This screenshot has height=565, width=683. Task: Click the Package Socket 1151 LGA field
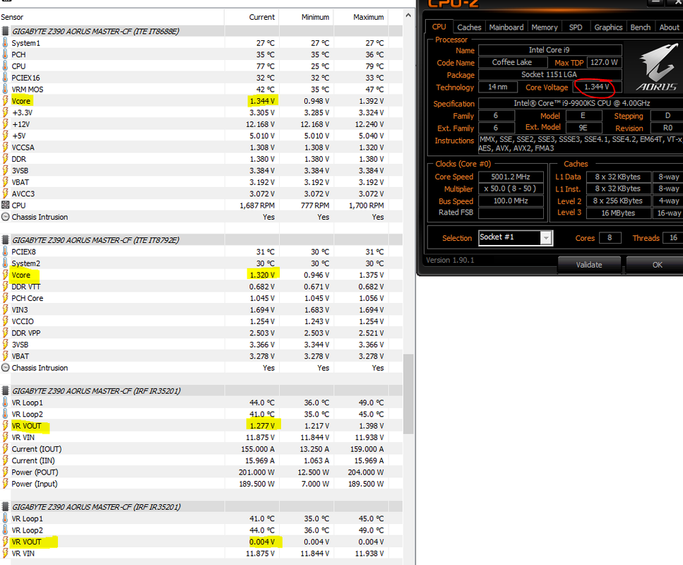point(550,74)
